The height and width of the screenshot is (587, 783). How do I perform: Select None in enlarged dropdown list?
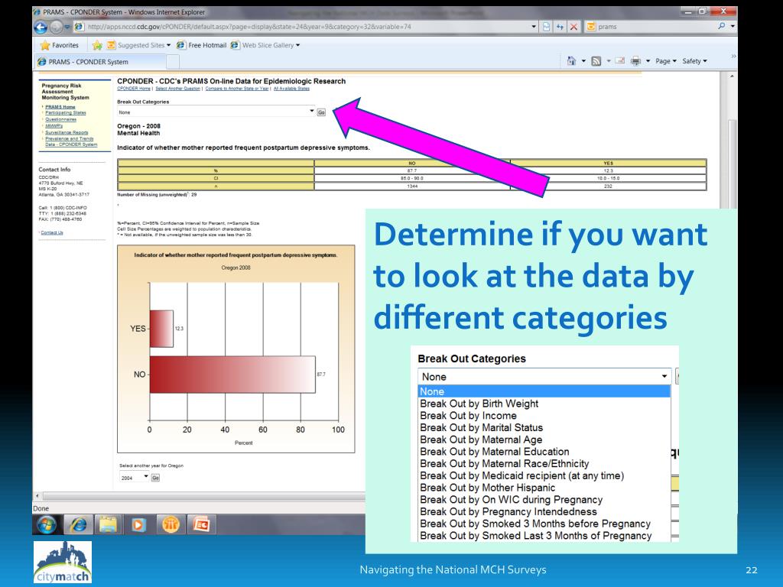point(544,391)
